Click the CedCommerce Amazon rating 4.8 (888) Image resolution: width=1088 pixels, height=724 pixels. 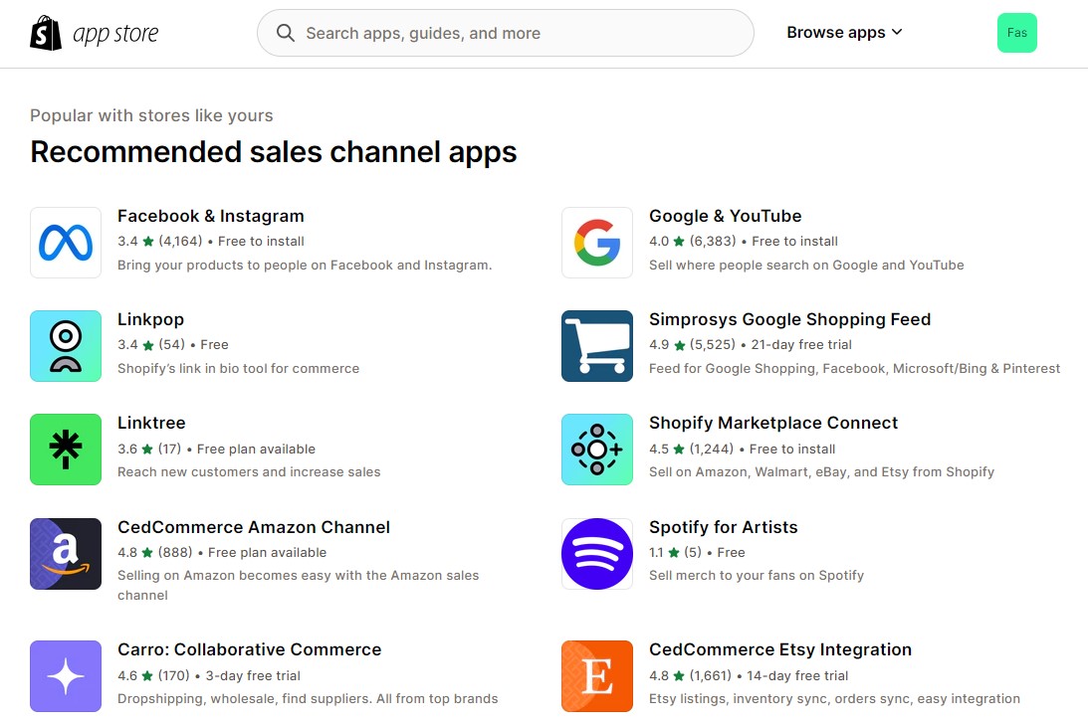click(x=154, y=552)
